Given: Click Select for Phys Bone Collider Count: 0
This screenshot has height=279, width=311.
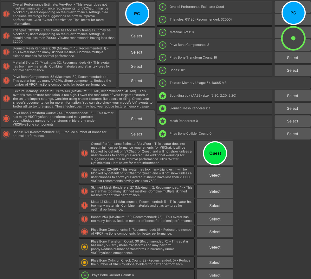Looking at the screenshot, I should (x=293, y=134).
